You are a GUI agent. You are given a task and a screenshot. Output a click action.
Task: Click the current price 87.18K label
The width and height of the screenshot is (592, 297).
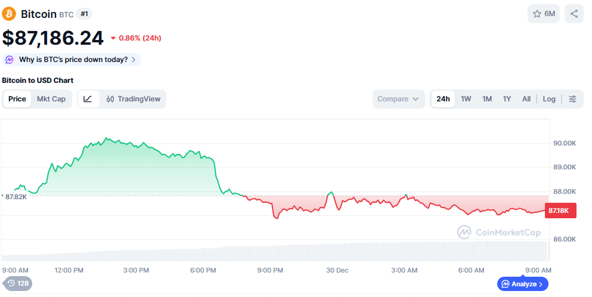click(x=560, y=211)
